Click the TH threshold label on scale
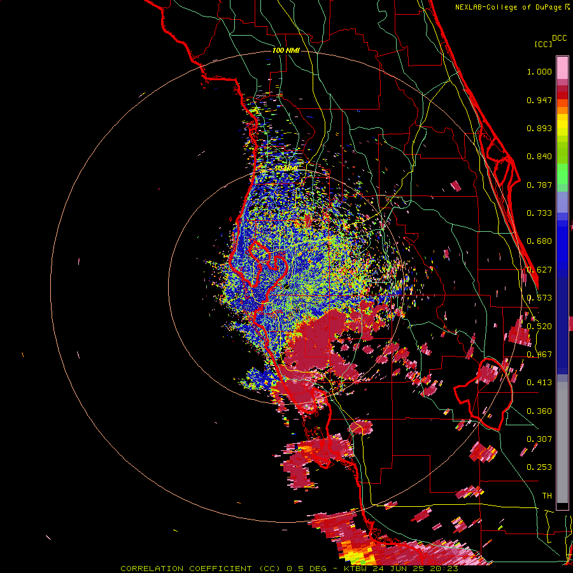Viewport: 573px width, 573px height. point(547,496)
